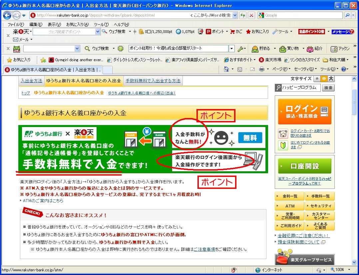
Task: Open the ファイル(F) menu
Action: [16, 25]
